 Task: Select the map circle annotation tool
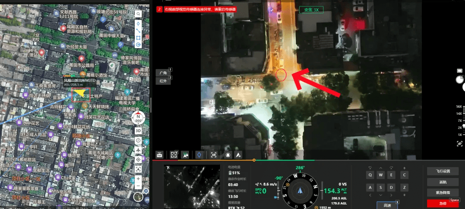[x=138, y=45]
